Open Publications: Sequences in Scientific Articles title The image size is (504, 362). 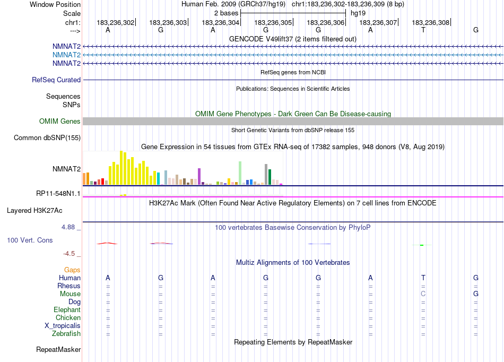[293, 89]
